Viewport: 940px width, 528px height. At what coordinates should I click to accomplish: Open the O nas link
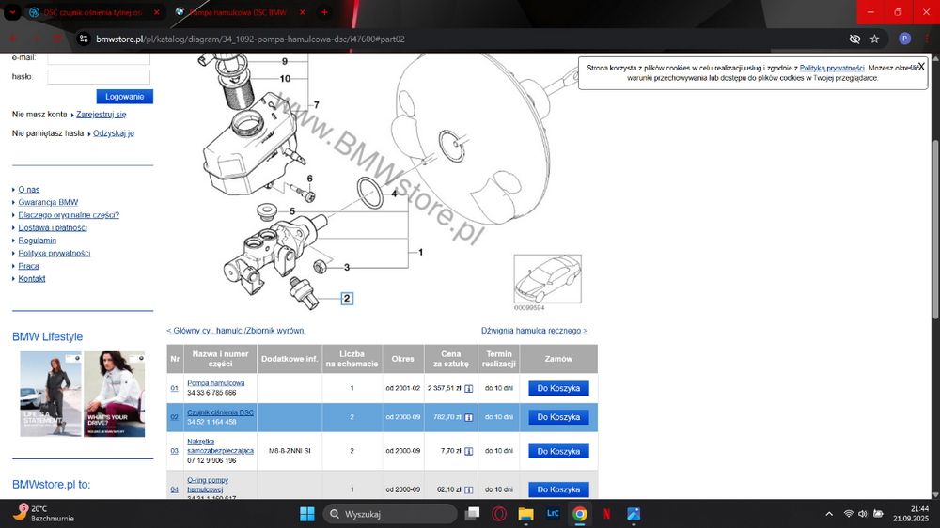(29, 190)
